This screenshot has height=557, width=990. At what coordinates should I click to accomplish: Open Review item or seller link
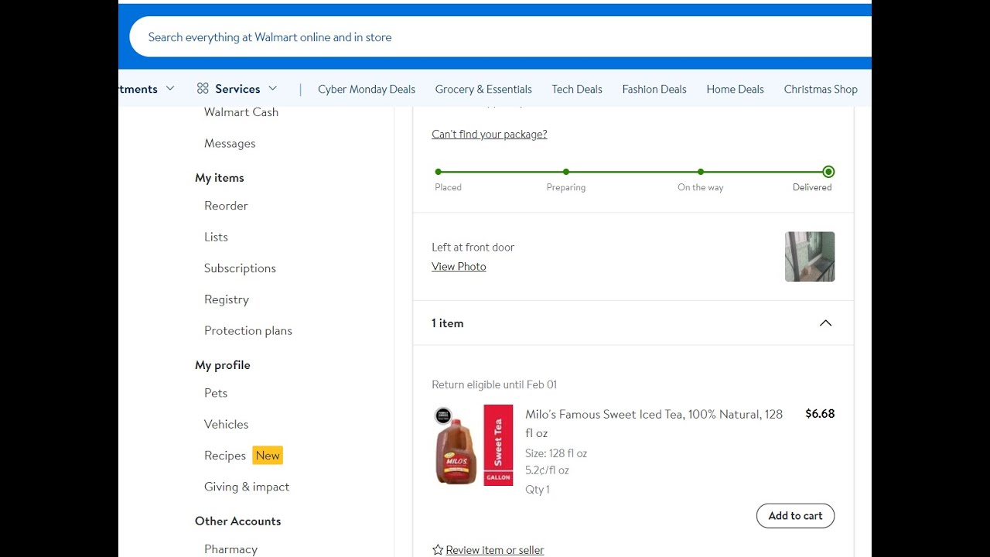click(x=495, y=550)
